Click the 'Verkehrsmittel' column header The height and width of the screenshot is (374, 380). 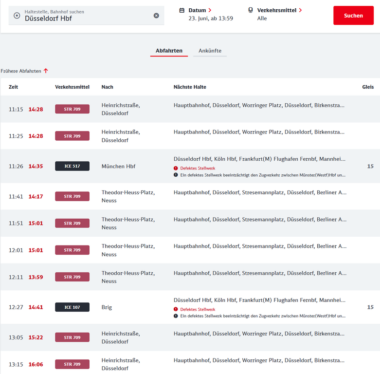tap(72, 87)
